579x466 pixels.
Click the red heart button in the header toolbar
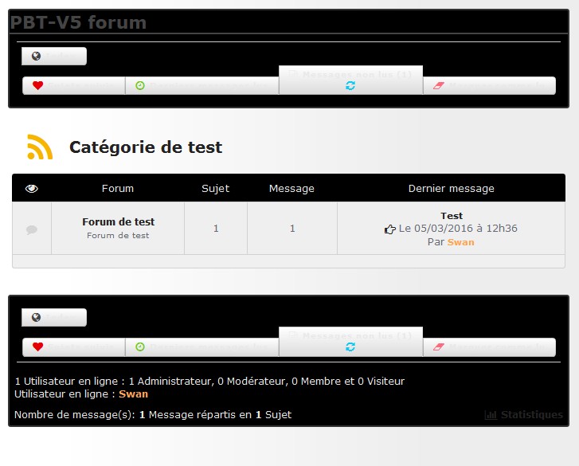(x=73, y=85)
